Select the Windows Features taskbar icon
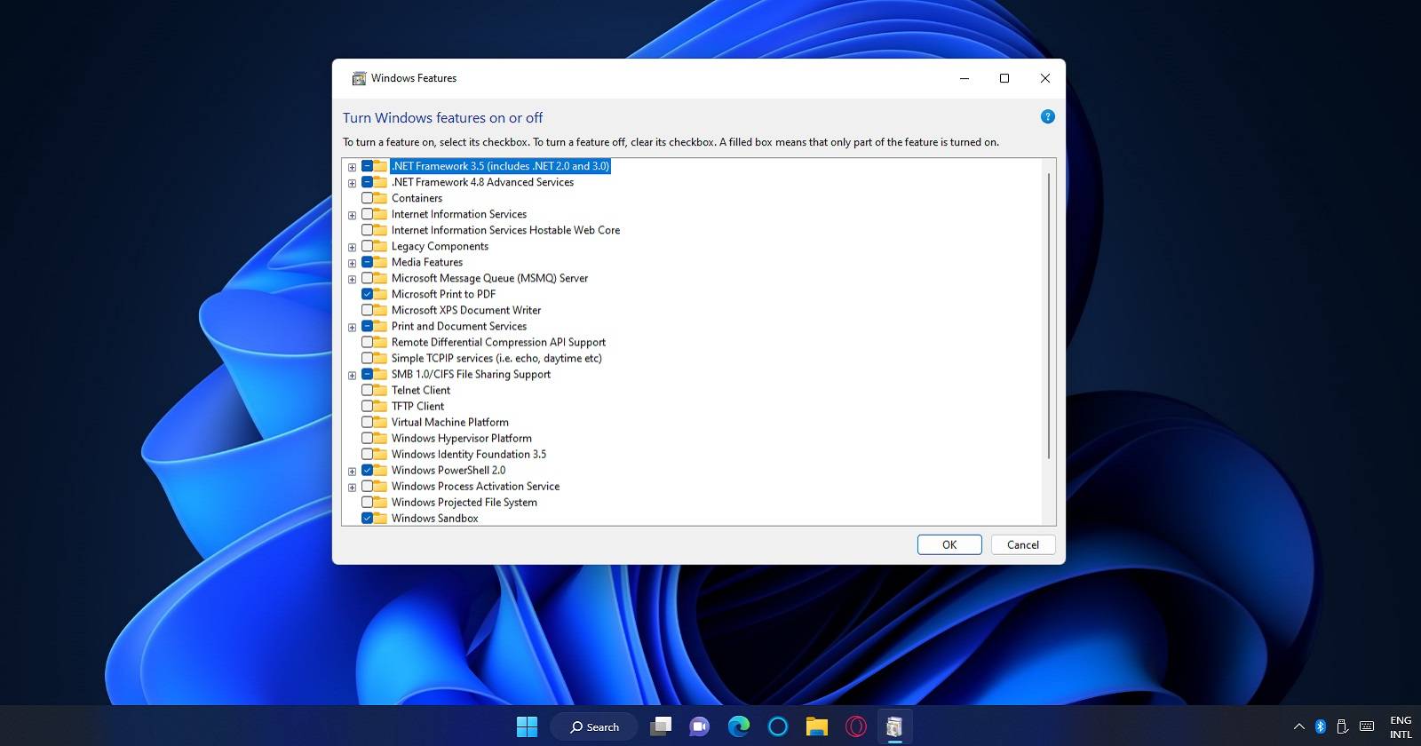Screen dimensions: 1421x746 (x=894, y=726)
